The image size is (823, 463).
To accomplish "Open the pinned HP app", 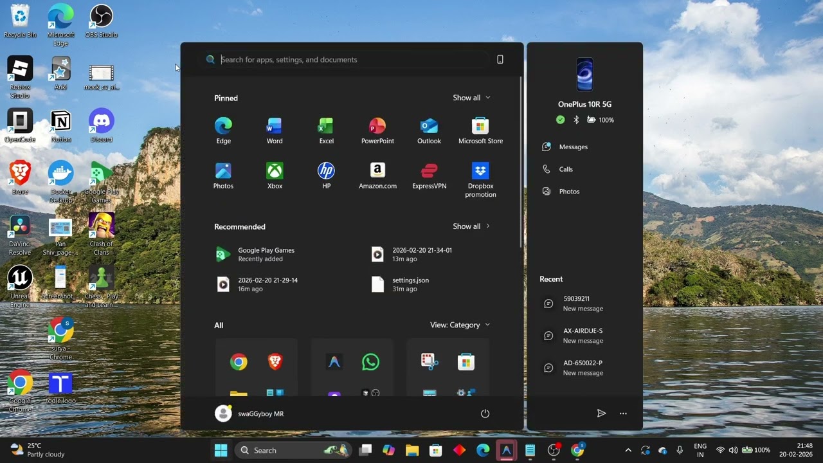I will [326, 176].
